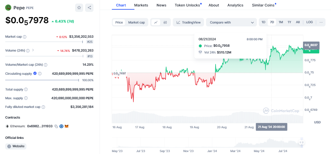Click Circulating supply verified badge
The image size is (331, 154).
click(35, 73)
